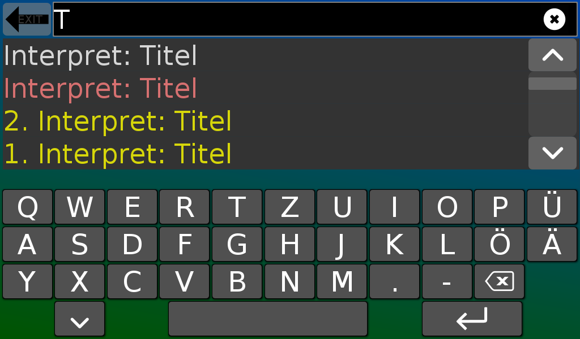580x339 pixels.
Task: Select the entry labeled 2. Interpret: Titel
Action: 116,121
